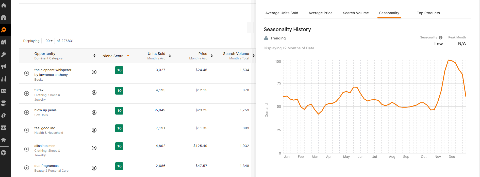The height and width of the screenshot is (177, 480).
Task: Open the bar chart analytics sidebar icon
Action: pyautogui.click(x=4, y=79)
